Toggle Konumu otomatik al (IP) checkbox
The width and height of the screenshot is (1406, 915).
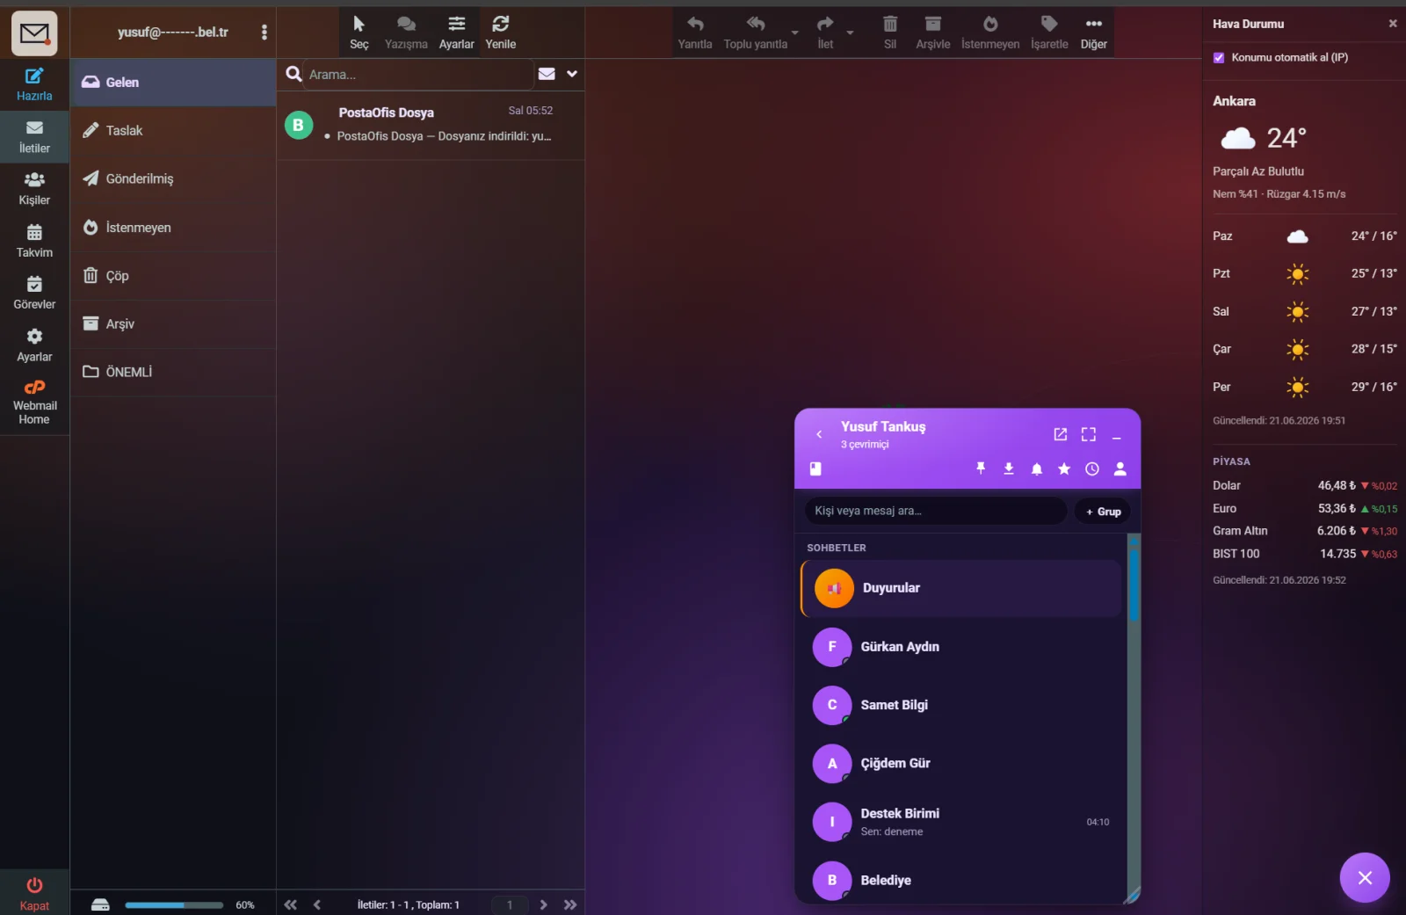[x=1219, y=58]
